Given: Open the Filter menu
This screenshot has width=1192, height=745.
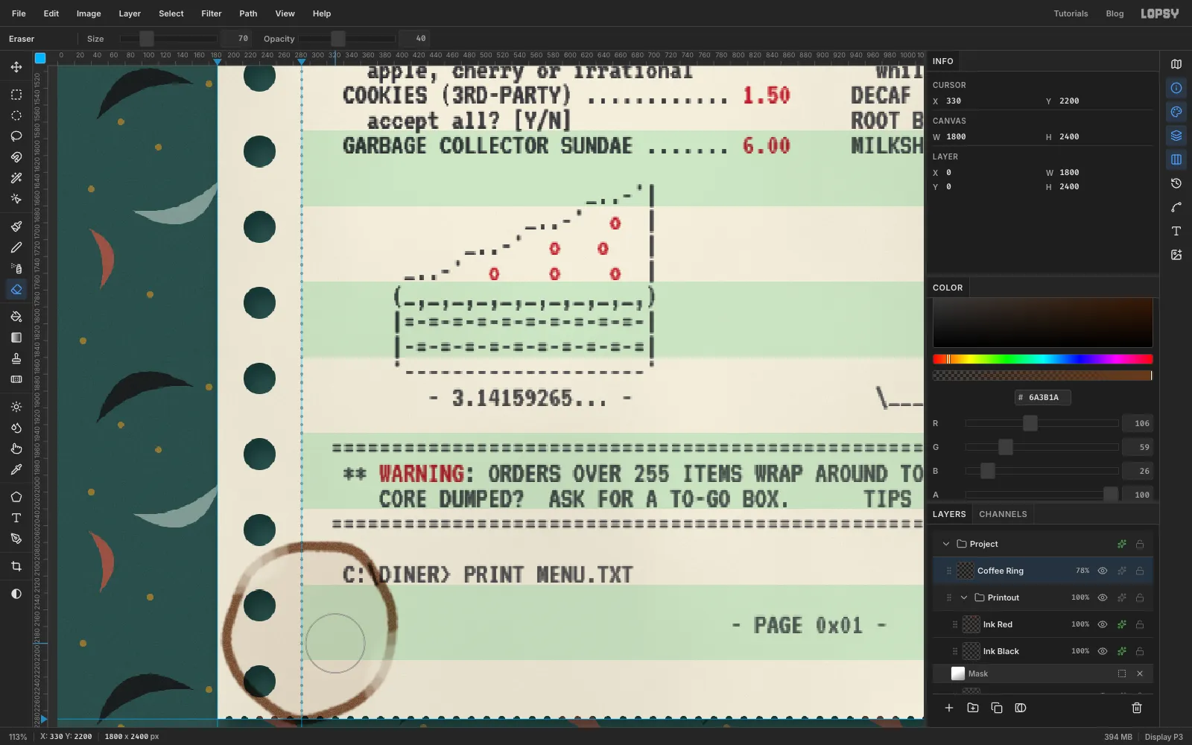Looking at the screenshot, I should click(x=212, y=13).
